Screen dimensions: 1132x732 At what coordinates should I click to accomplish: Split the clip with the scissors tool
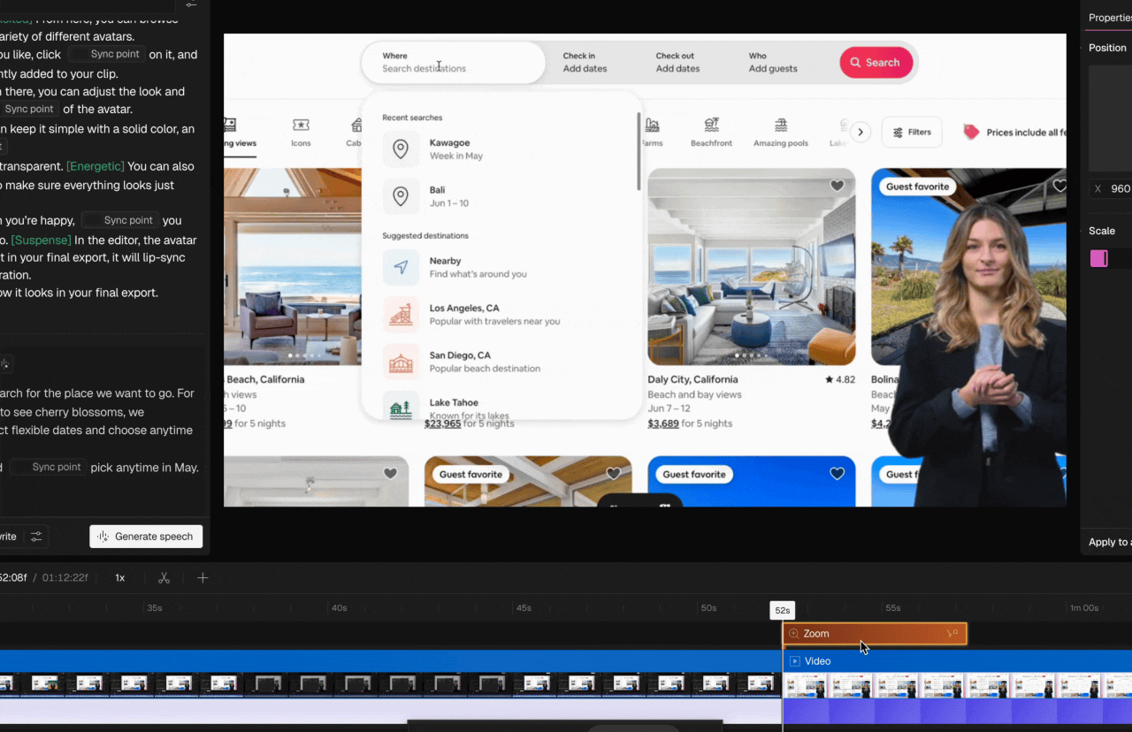pos(164,577)
